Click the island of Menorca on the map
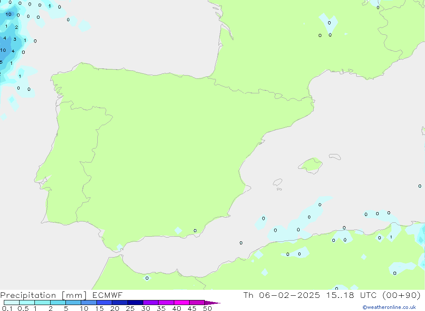Viewport: 425px width, 311px height. [x=335, y=157]
